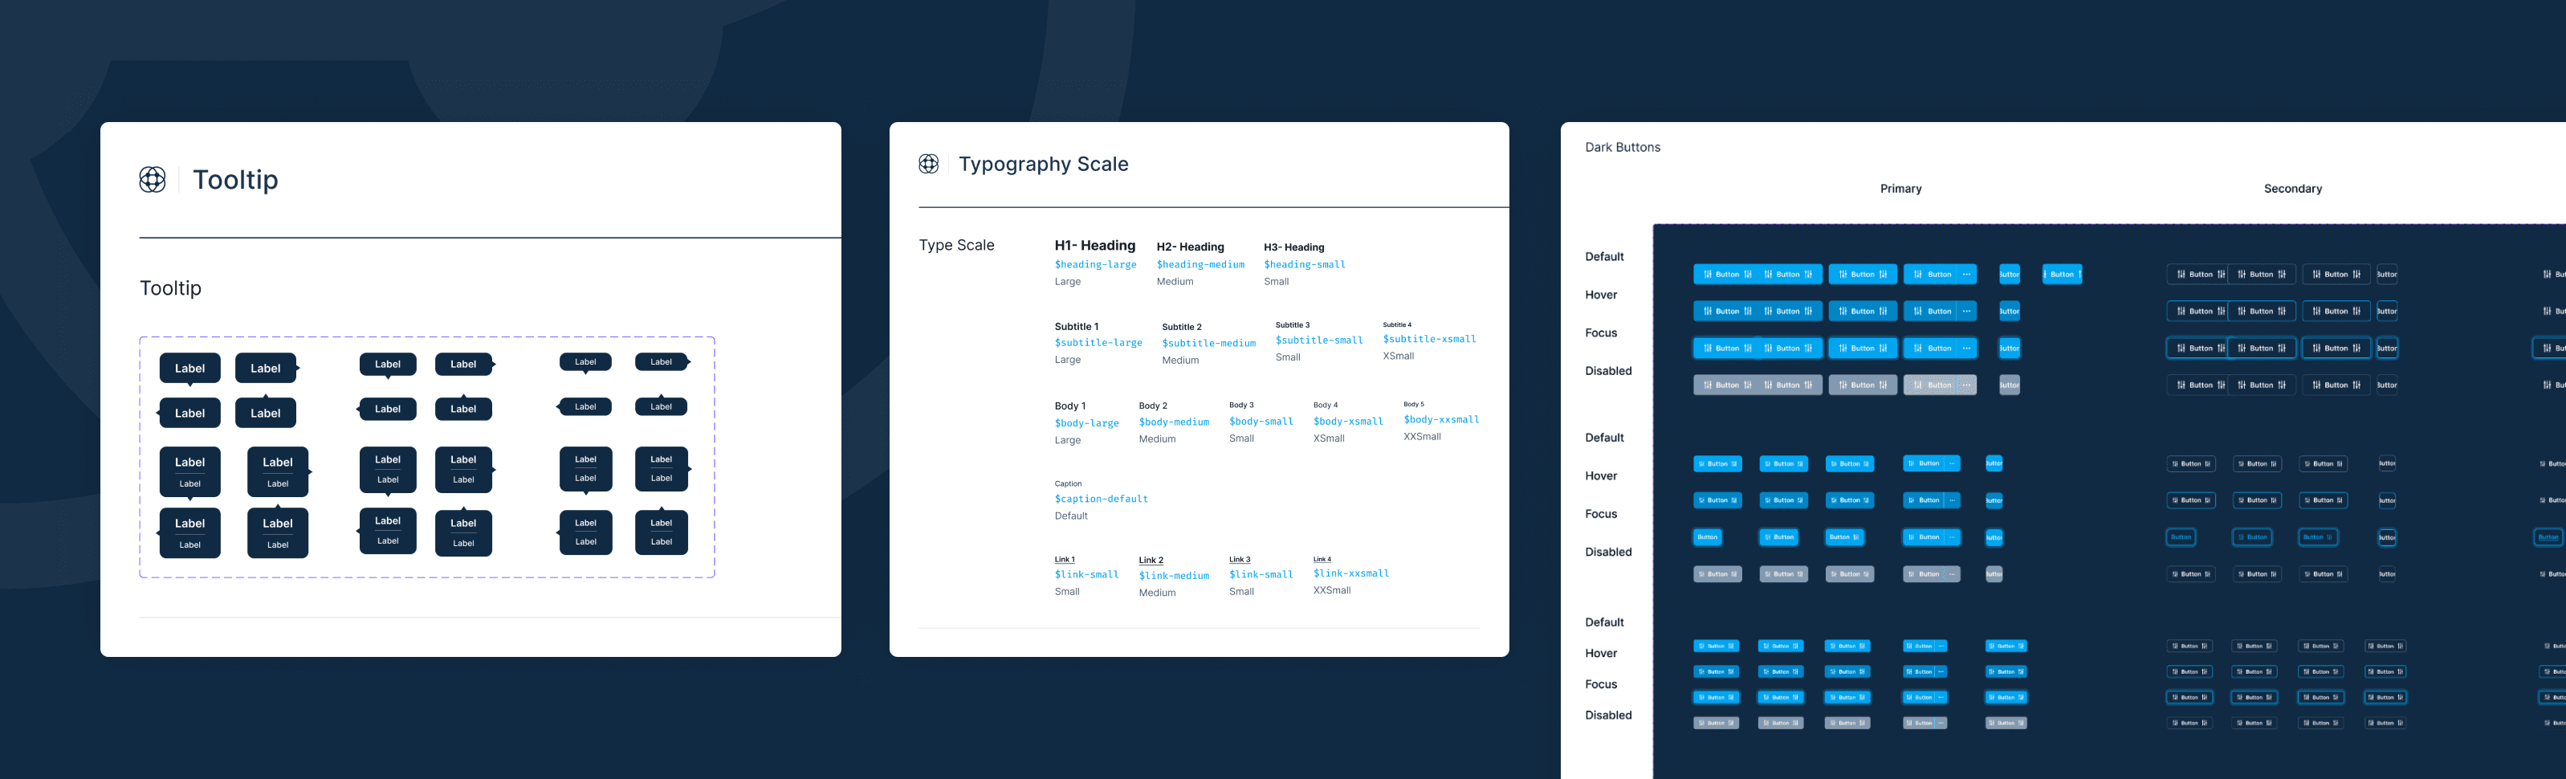Select the largest single-line Label tooltip with left-pointing arrow
This screenshot has height=779, width=2566.
(188, 413)
